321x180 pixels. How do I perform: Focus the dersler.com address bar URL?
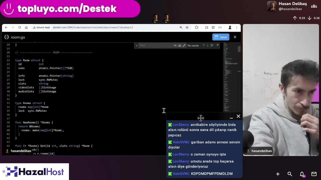pos(93,27)
